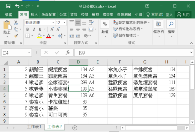The image size is (195, 132).
Task: Open the font dialog launcher
Action: 65,43
